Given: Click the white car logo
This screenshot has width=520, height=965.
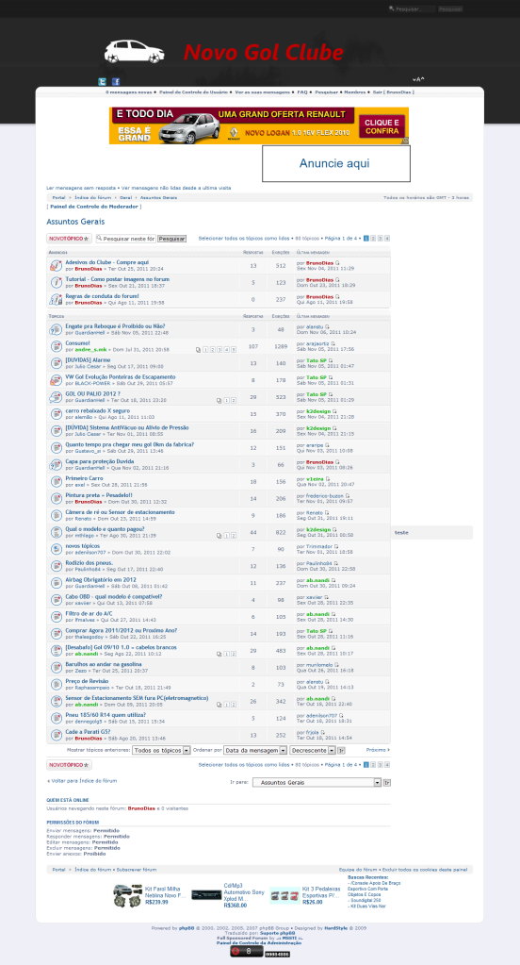Looking at the screenshot, I should [134, 52].
